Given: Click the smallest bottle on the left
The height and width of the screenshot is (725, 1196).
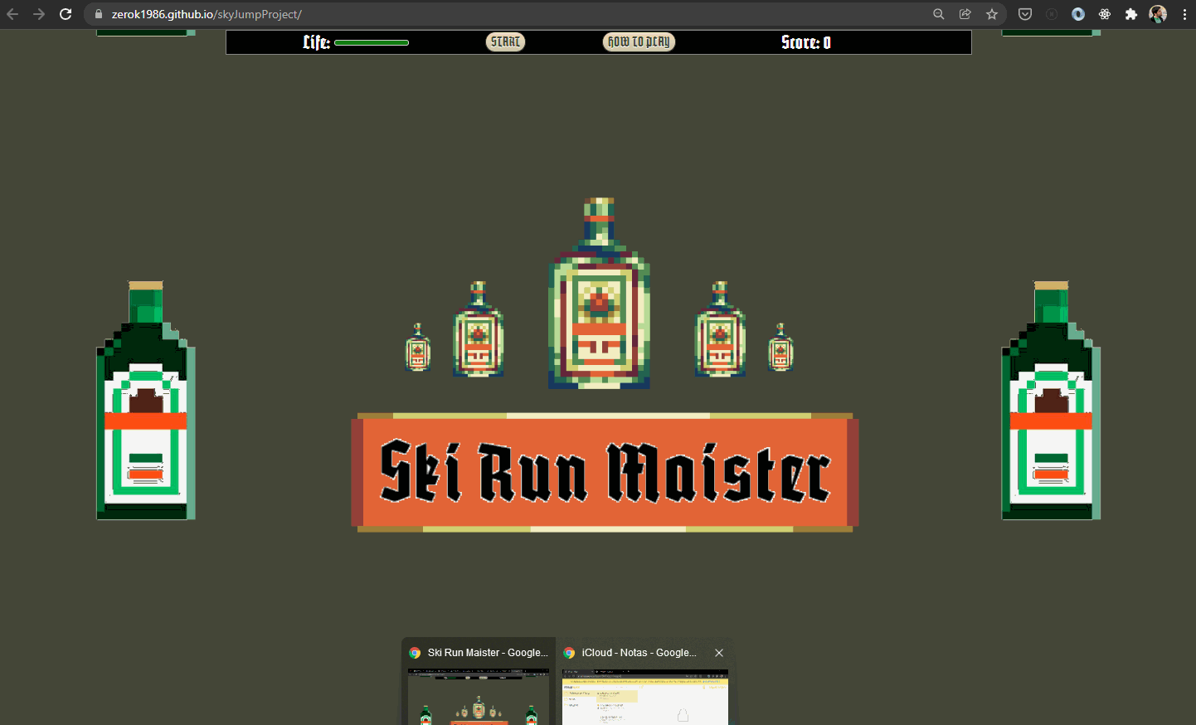Looking at the screenshot, I should pos(418,348).
